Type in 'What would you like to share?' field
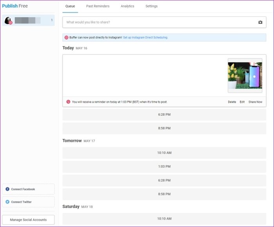This screenshot has width=274, height=227. coord(157,22)
